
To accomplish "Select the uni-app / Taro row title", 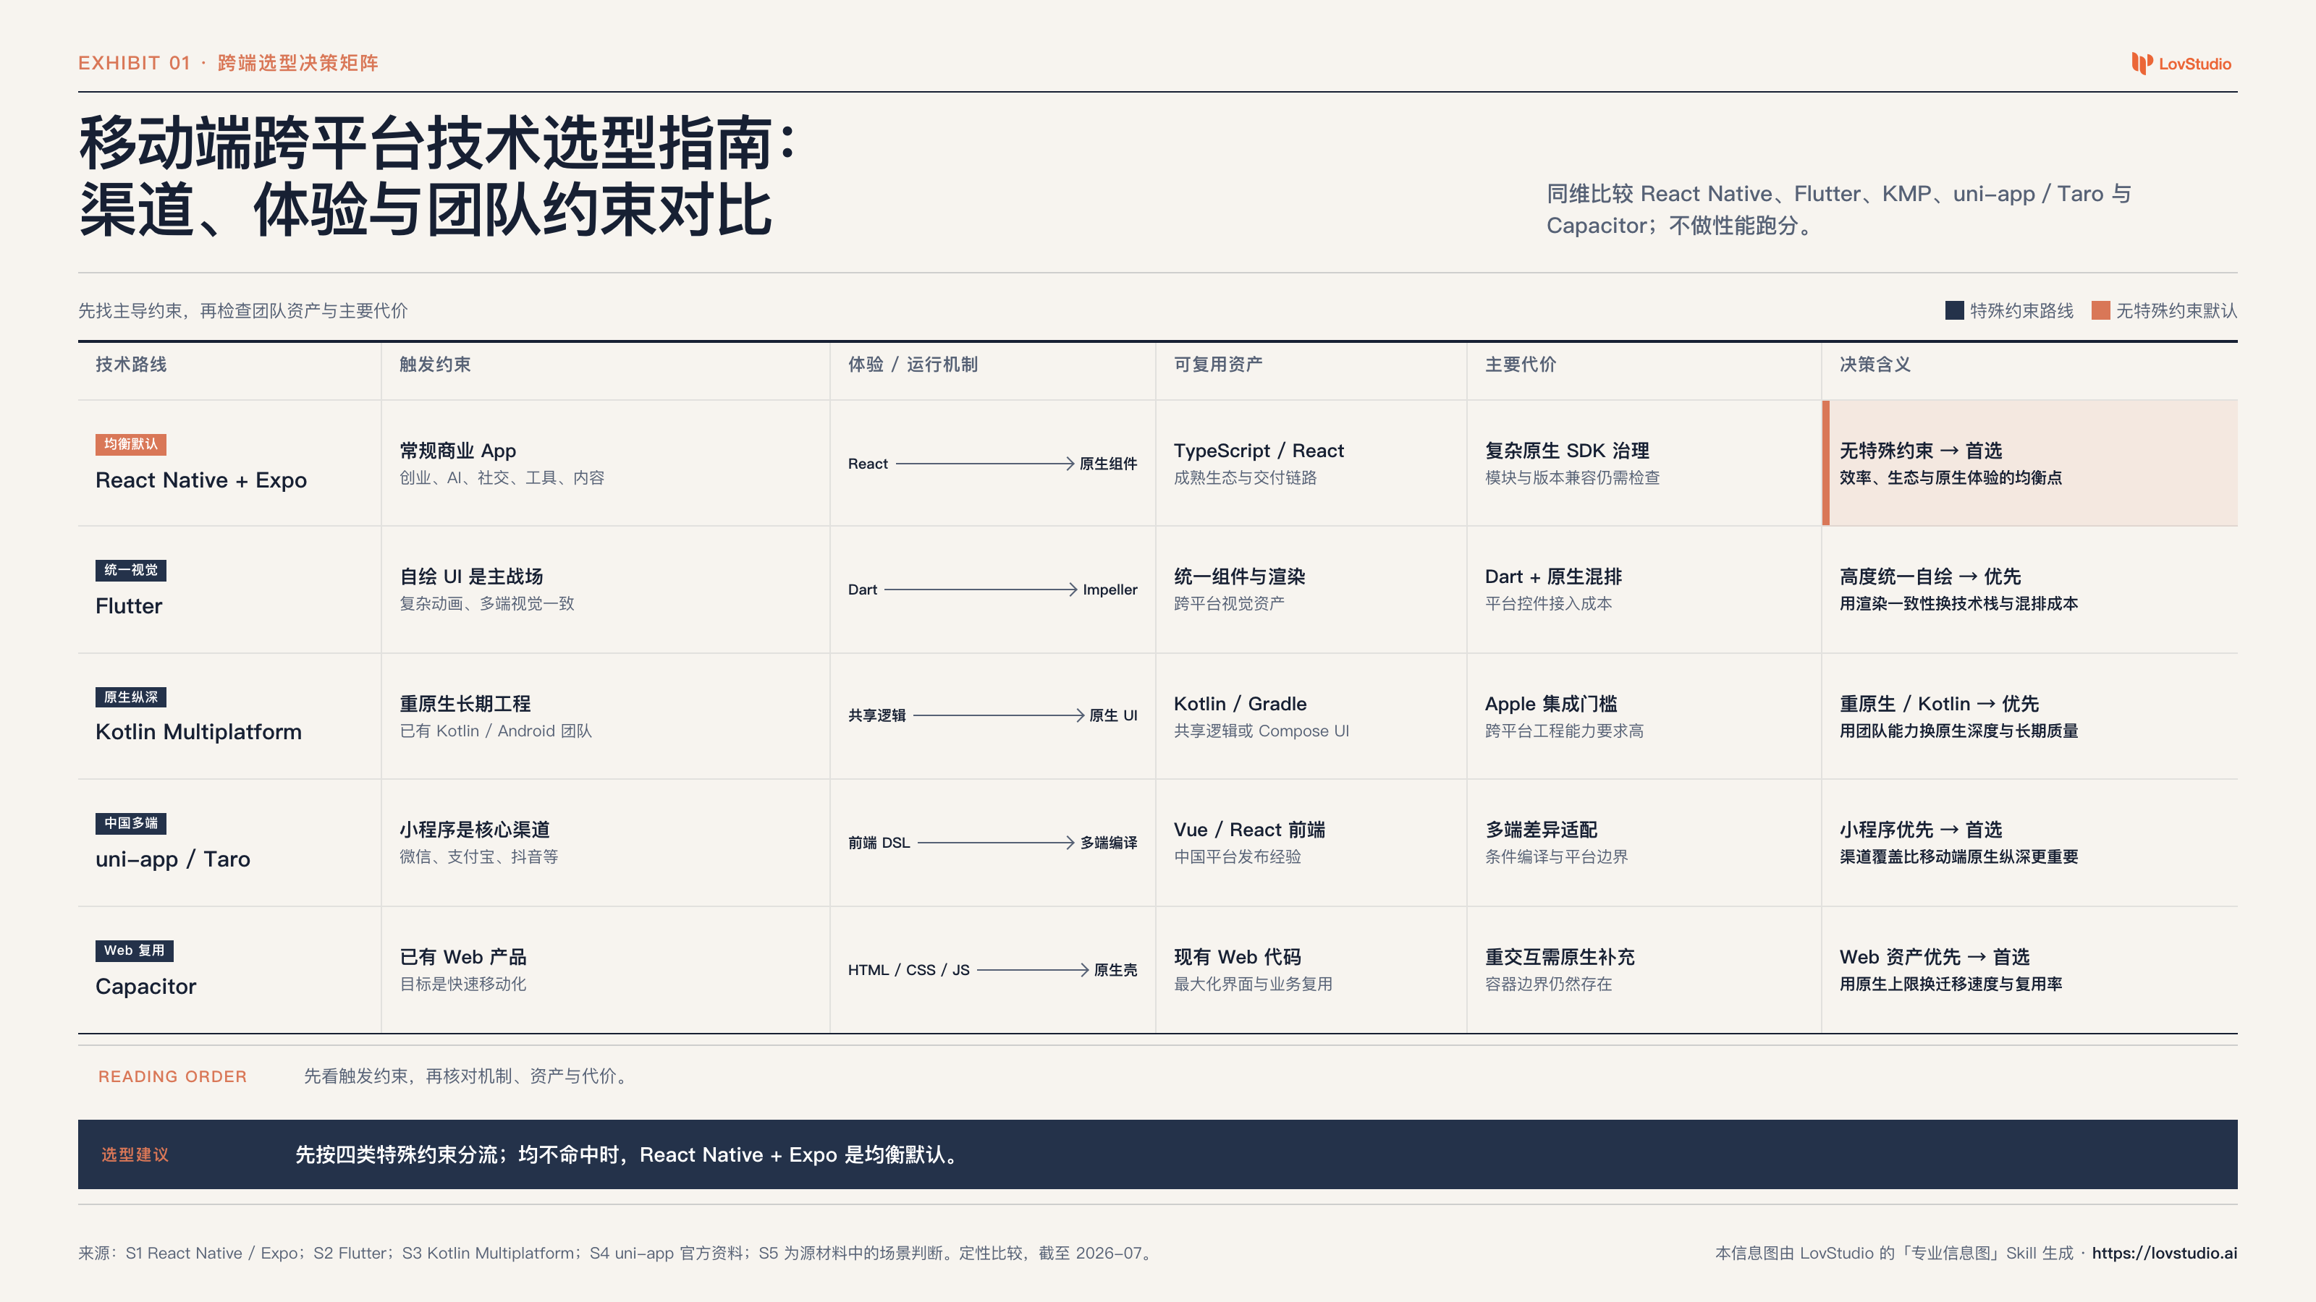I will 173,859.
